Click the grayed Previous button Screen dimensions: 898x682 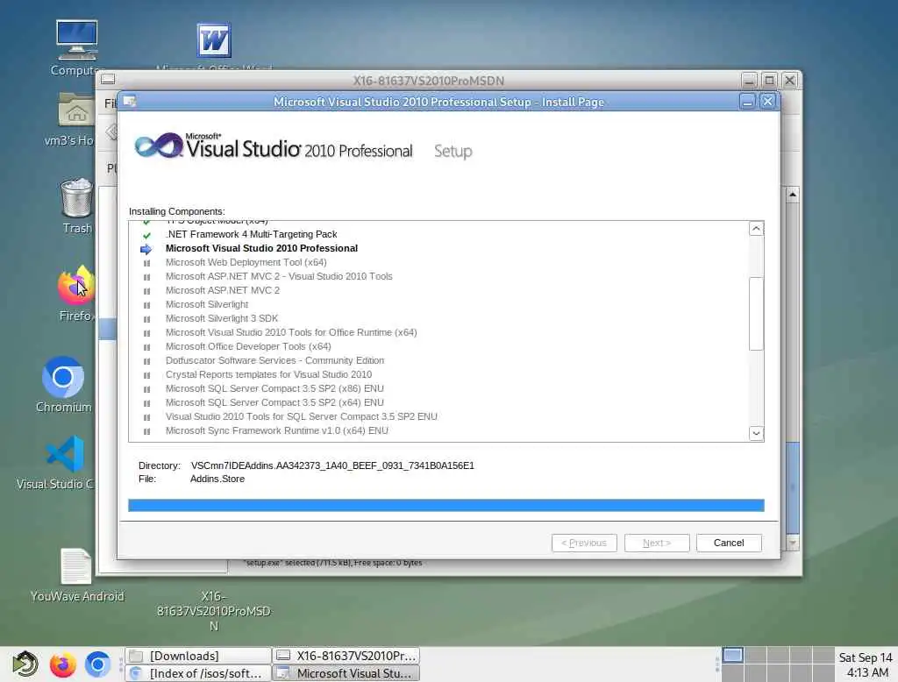click(x=583, y=543)
